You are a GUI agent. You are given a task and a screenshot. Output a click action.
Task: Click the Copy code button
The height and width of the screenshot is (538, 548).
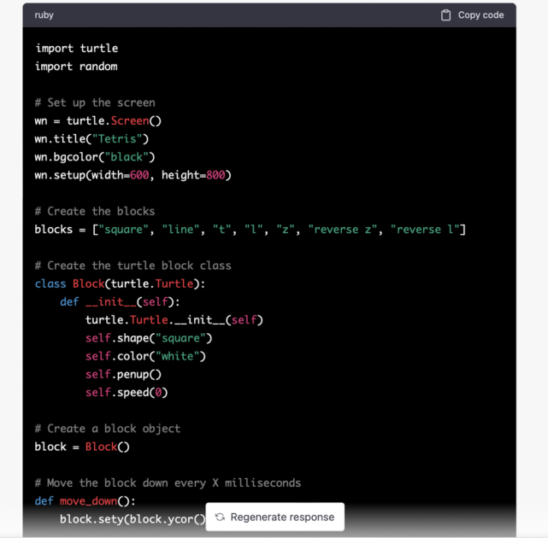pos(472,15)
